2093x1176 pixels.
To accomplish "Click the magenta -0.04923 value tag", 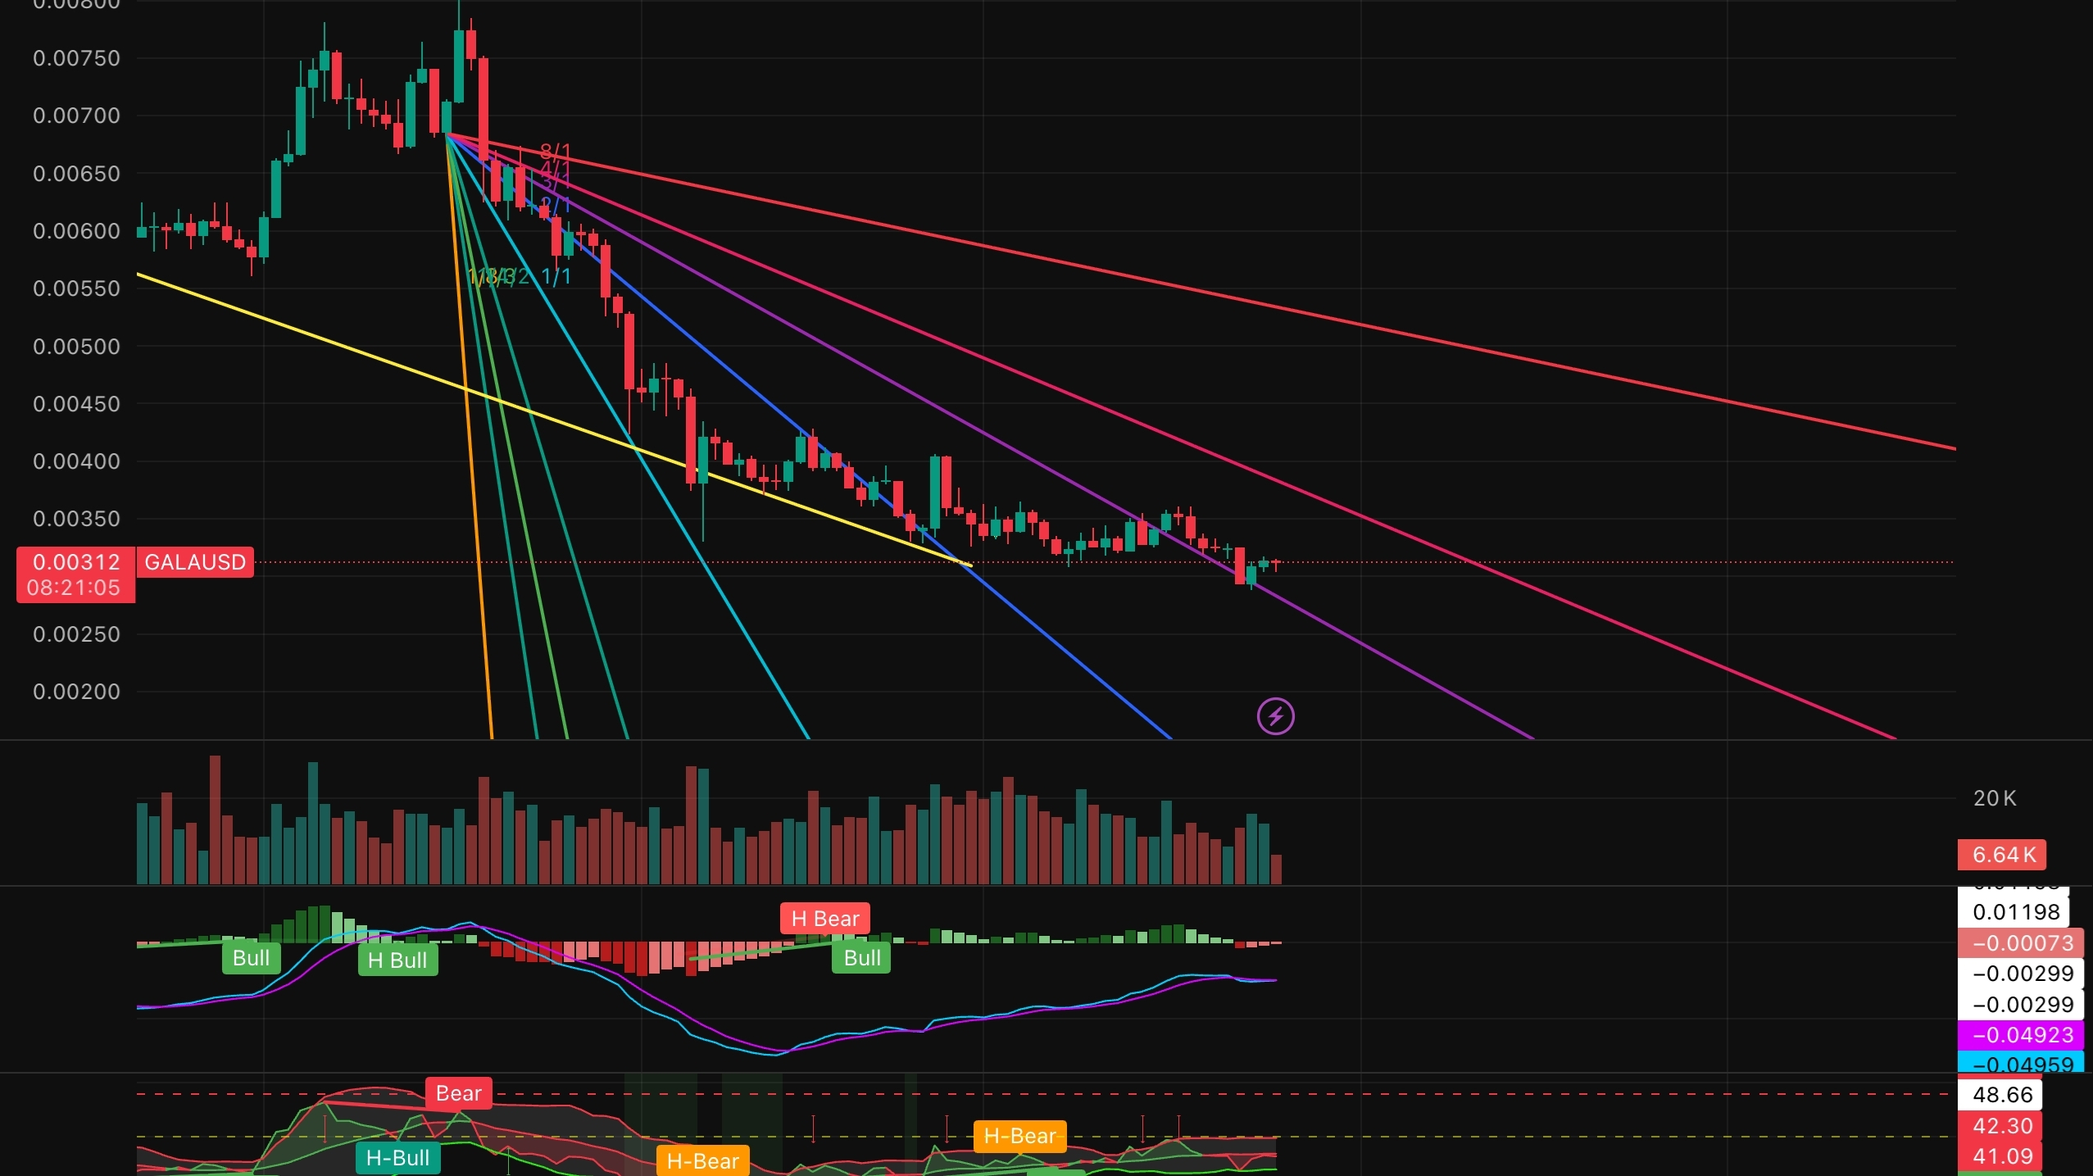I will (x=2022, y=1035).
